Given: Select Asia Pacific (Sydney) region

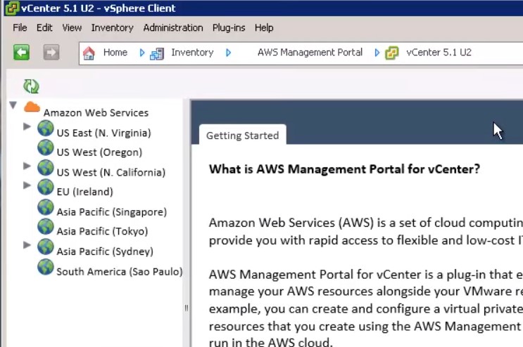Looking at the screenshot, I should [105, 251].
